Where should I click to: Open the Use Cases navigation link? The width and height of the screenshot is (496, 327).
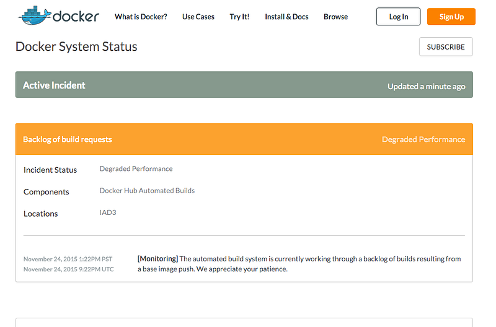[x=198, y=17]
